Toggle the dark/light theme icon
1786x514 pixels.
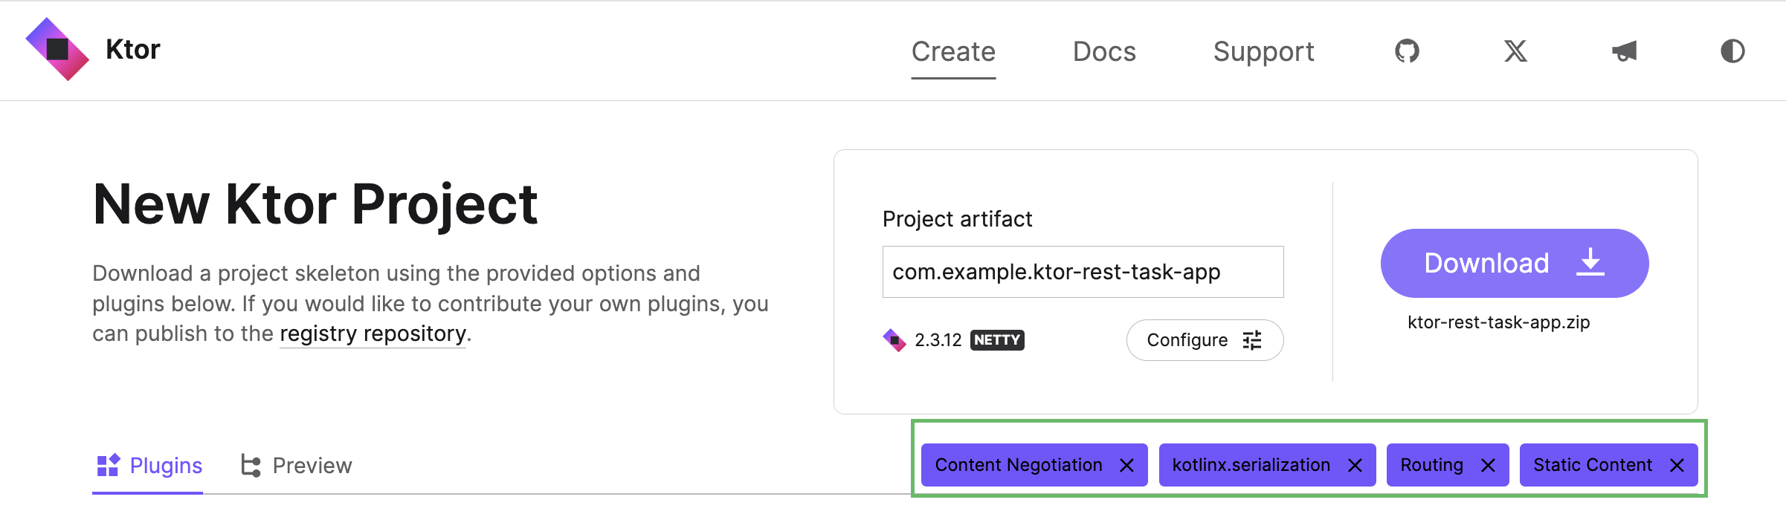1732,51
